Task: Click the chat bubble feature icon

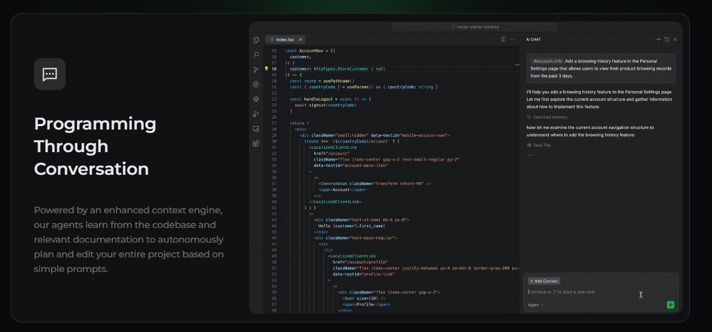Action: 50,74
